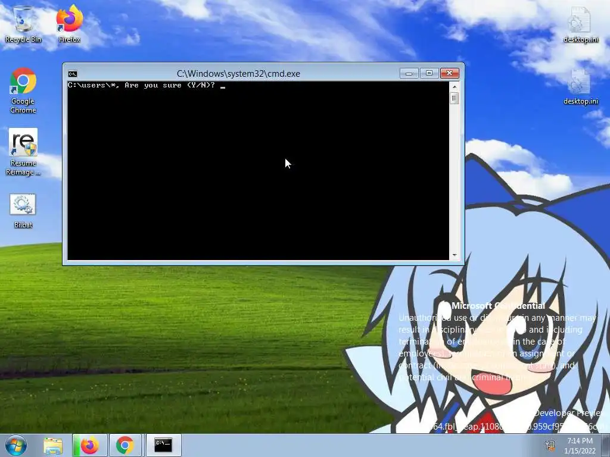Select the Google Chrome desktop shortcut
The image size is (610, 457).
[x=23, y=90]
